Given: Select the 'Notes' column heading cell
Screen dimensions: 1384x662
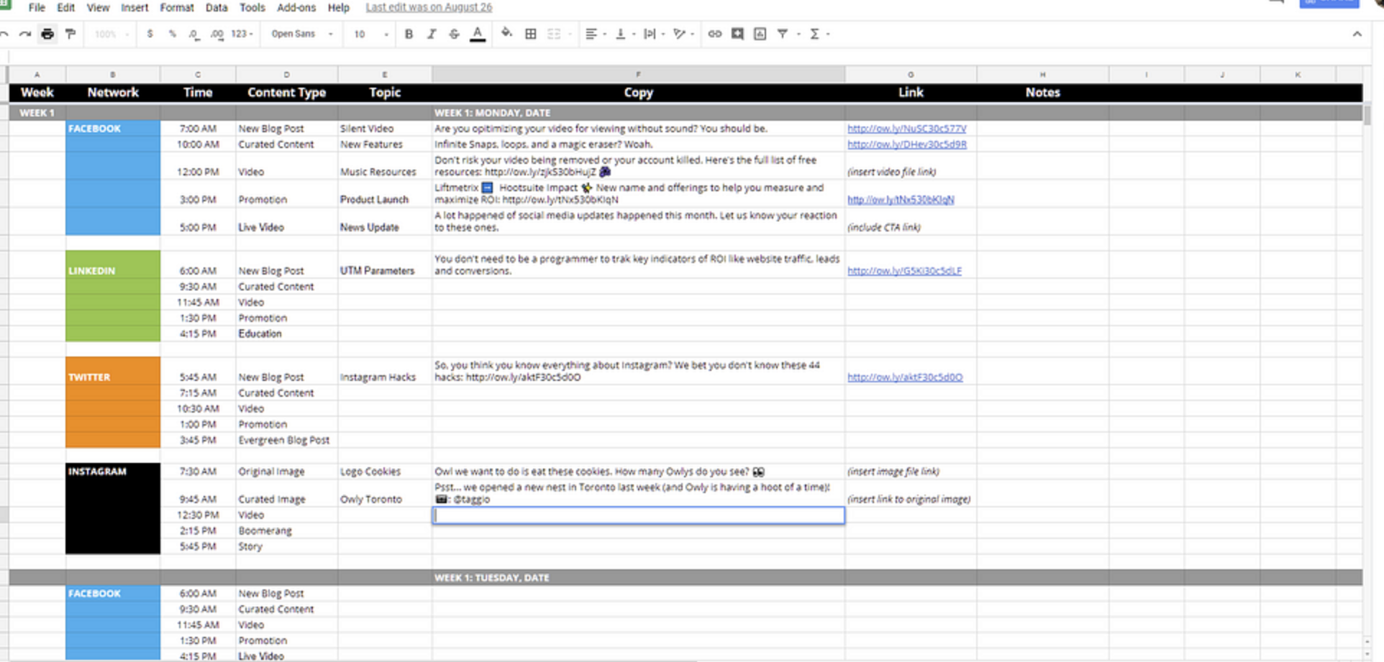Looking at the screenshot, I should tap(1042, 93).
